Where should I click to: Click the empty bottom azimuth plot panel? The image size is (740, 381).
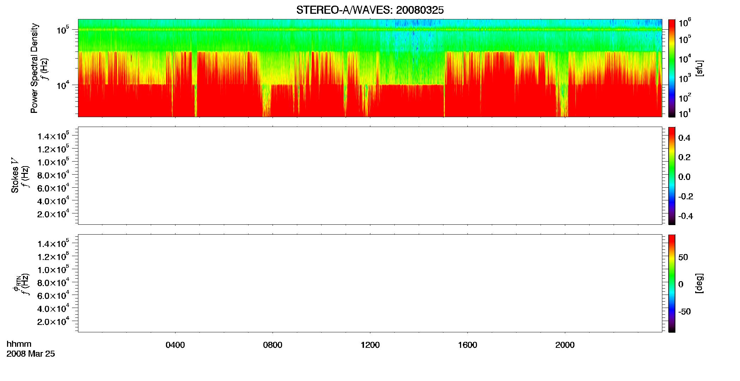(370, 283)
